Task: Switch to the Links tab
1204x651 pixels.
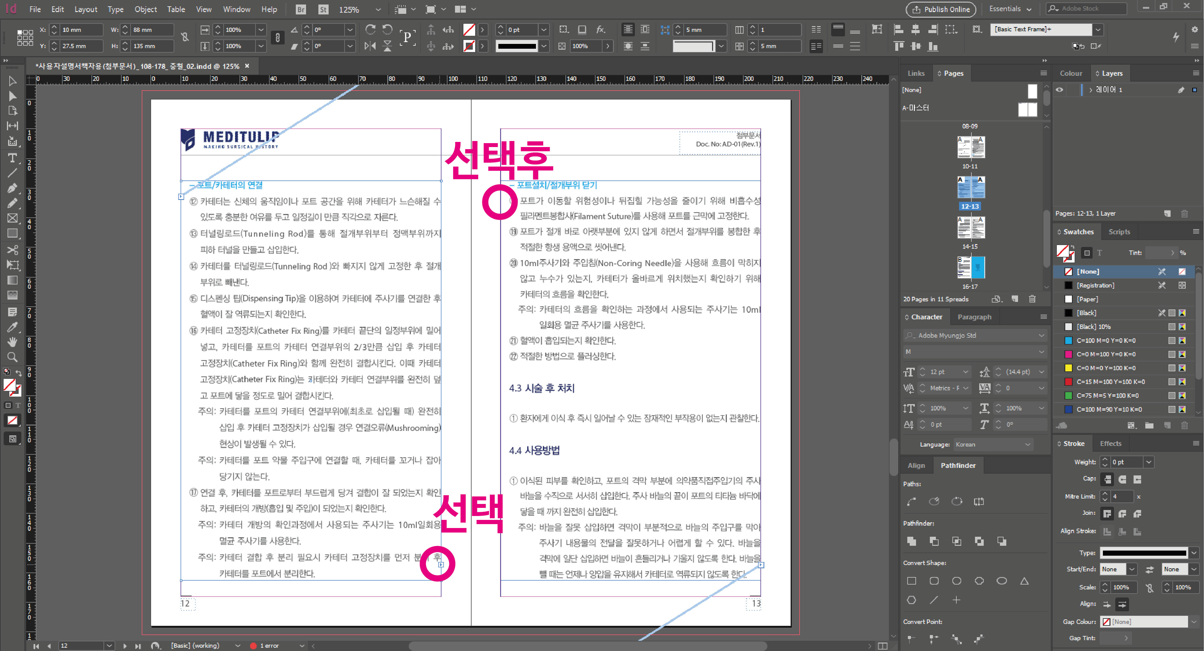Action: click(x=916, y=73)
